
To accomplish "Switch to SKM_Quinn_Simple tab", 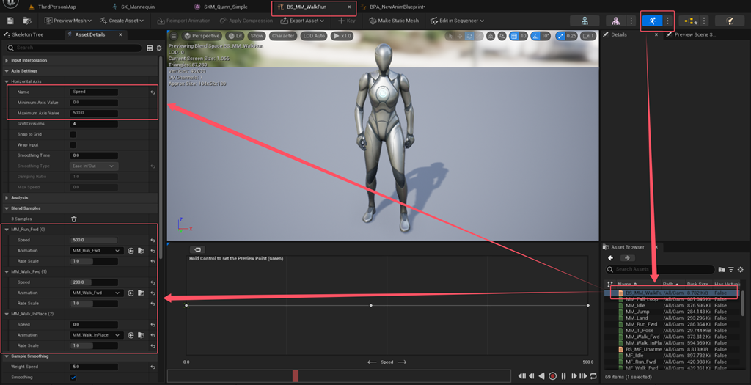I will pos(221,7).
